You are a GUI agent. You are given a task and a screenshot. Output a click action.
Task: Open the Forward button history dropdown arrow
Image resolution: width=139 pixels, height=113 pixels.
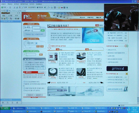(x=12, y=8)
